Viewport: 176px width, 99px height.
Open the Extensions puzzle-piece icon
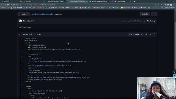168,5
